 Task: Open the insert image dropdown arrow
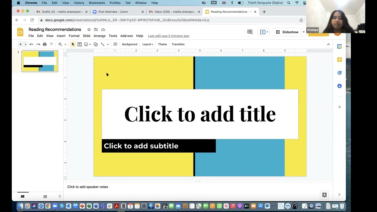[x=90, y=44]
